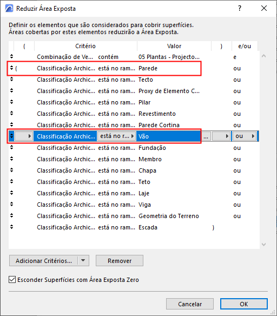Select the Teto value cell

pyautogui.click(x=144, y=182)
